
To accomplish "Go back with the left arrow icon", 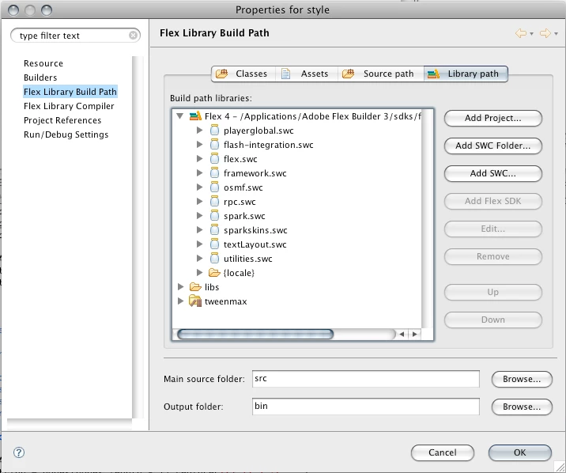I will (x=521, y=33).
